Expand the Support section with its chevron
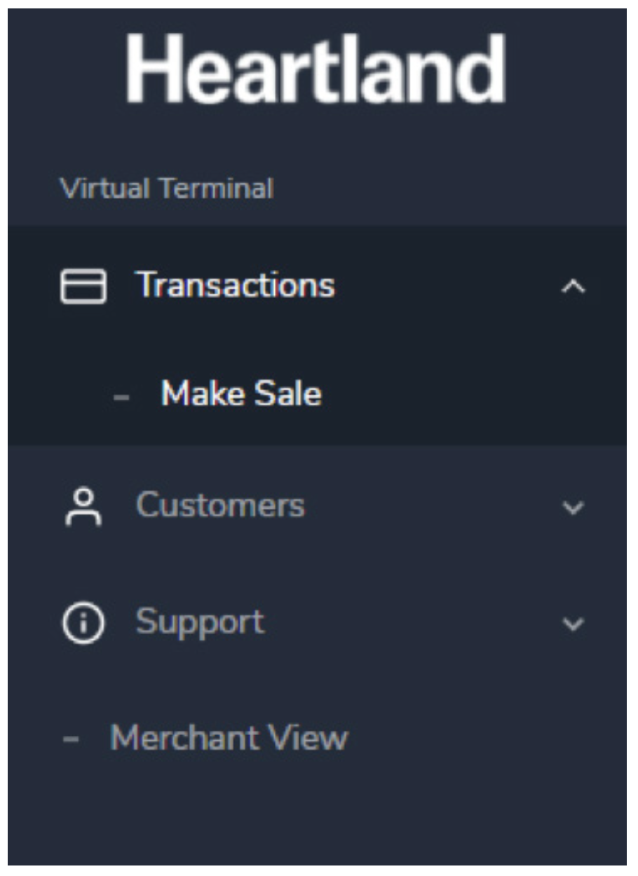This screenshot has height=876, width=638. click(x=573, y=624)
